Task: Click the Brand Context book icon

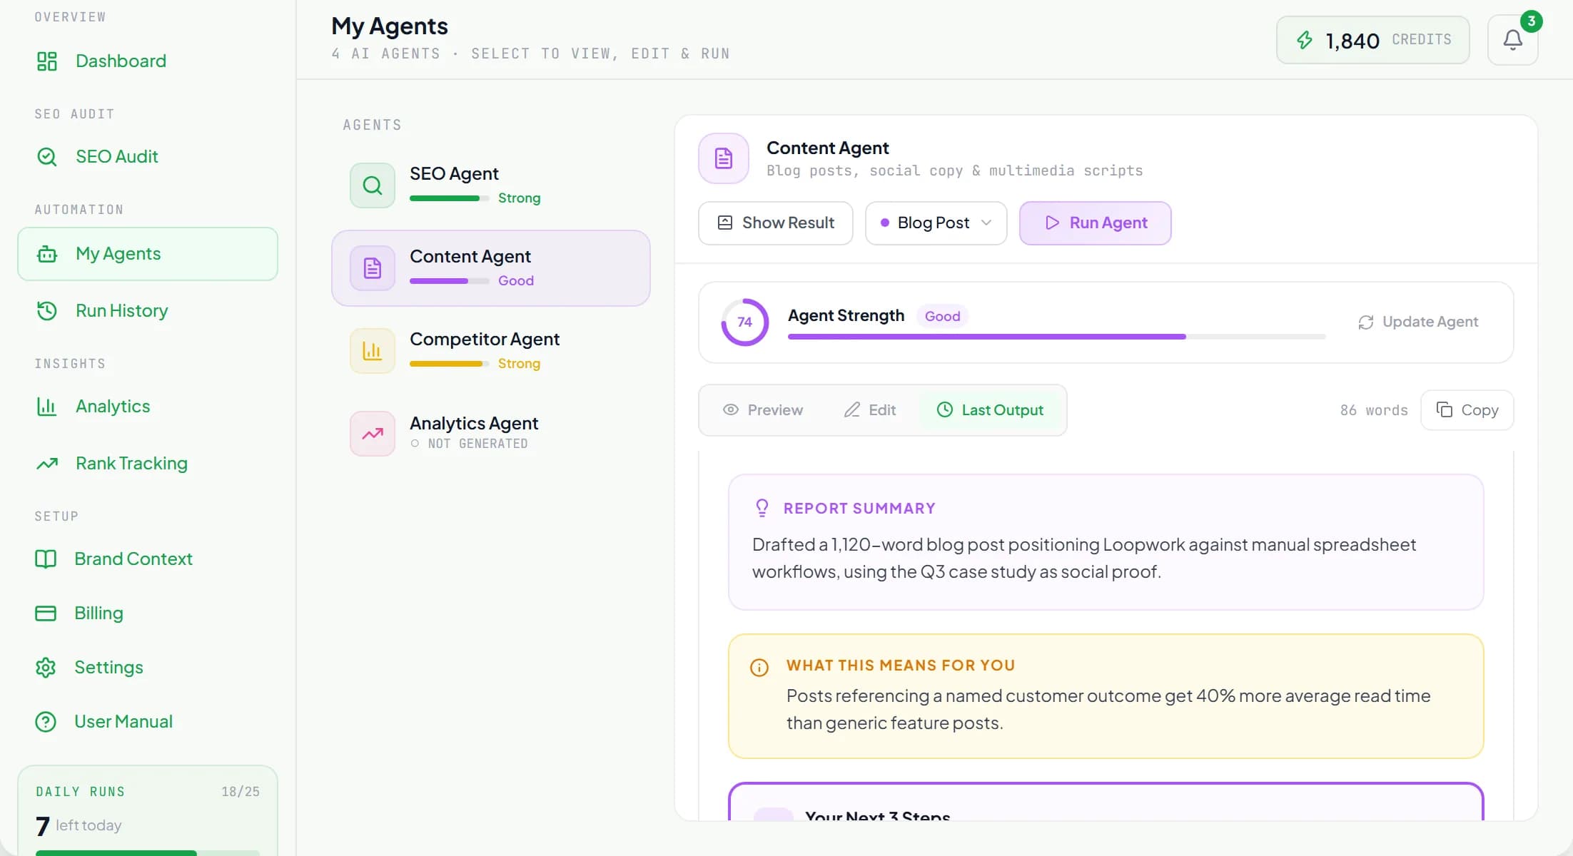Action: click(x=46, y=559)
